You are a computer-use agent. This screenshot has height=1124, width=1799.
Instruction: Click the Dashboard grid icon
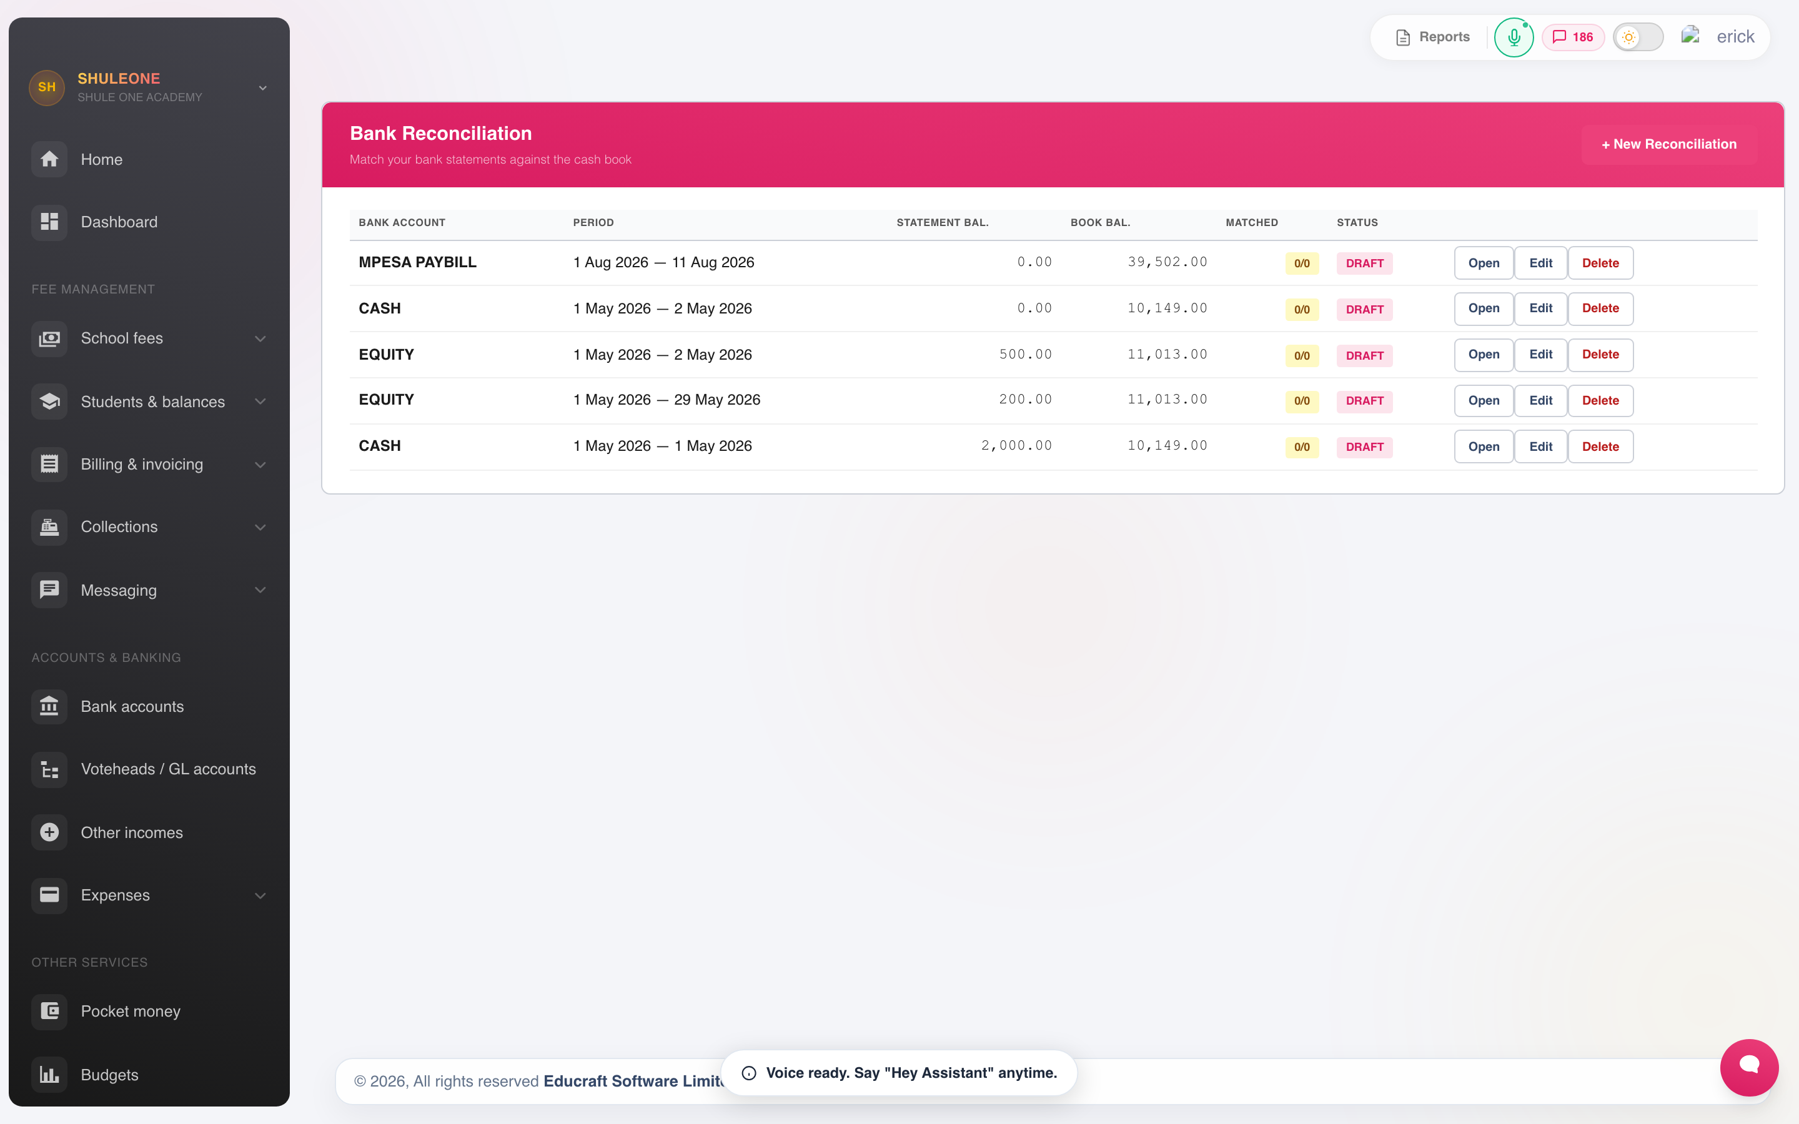click(x=49, y=222)
